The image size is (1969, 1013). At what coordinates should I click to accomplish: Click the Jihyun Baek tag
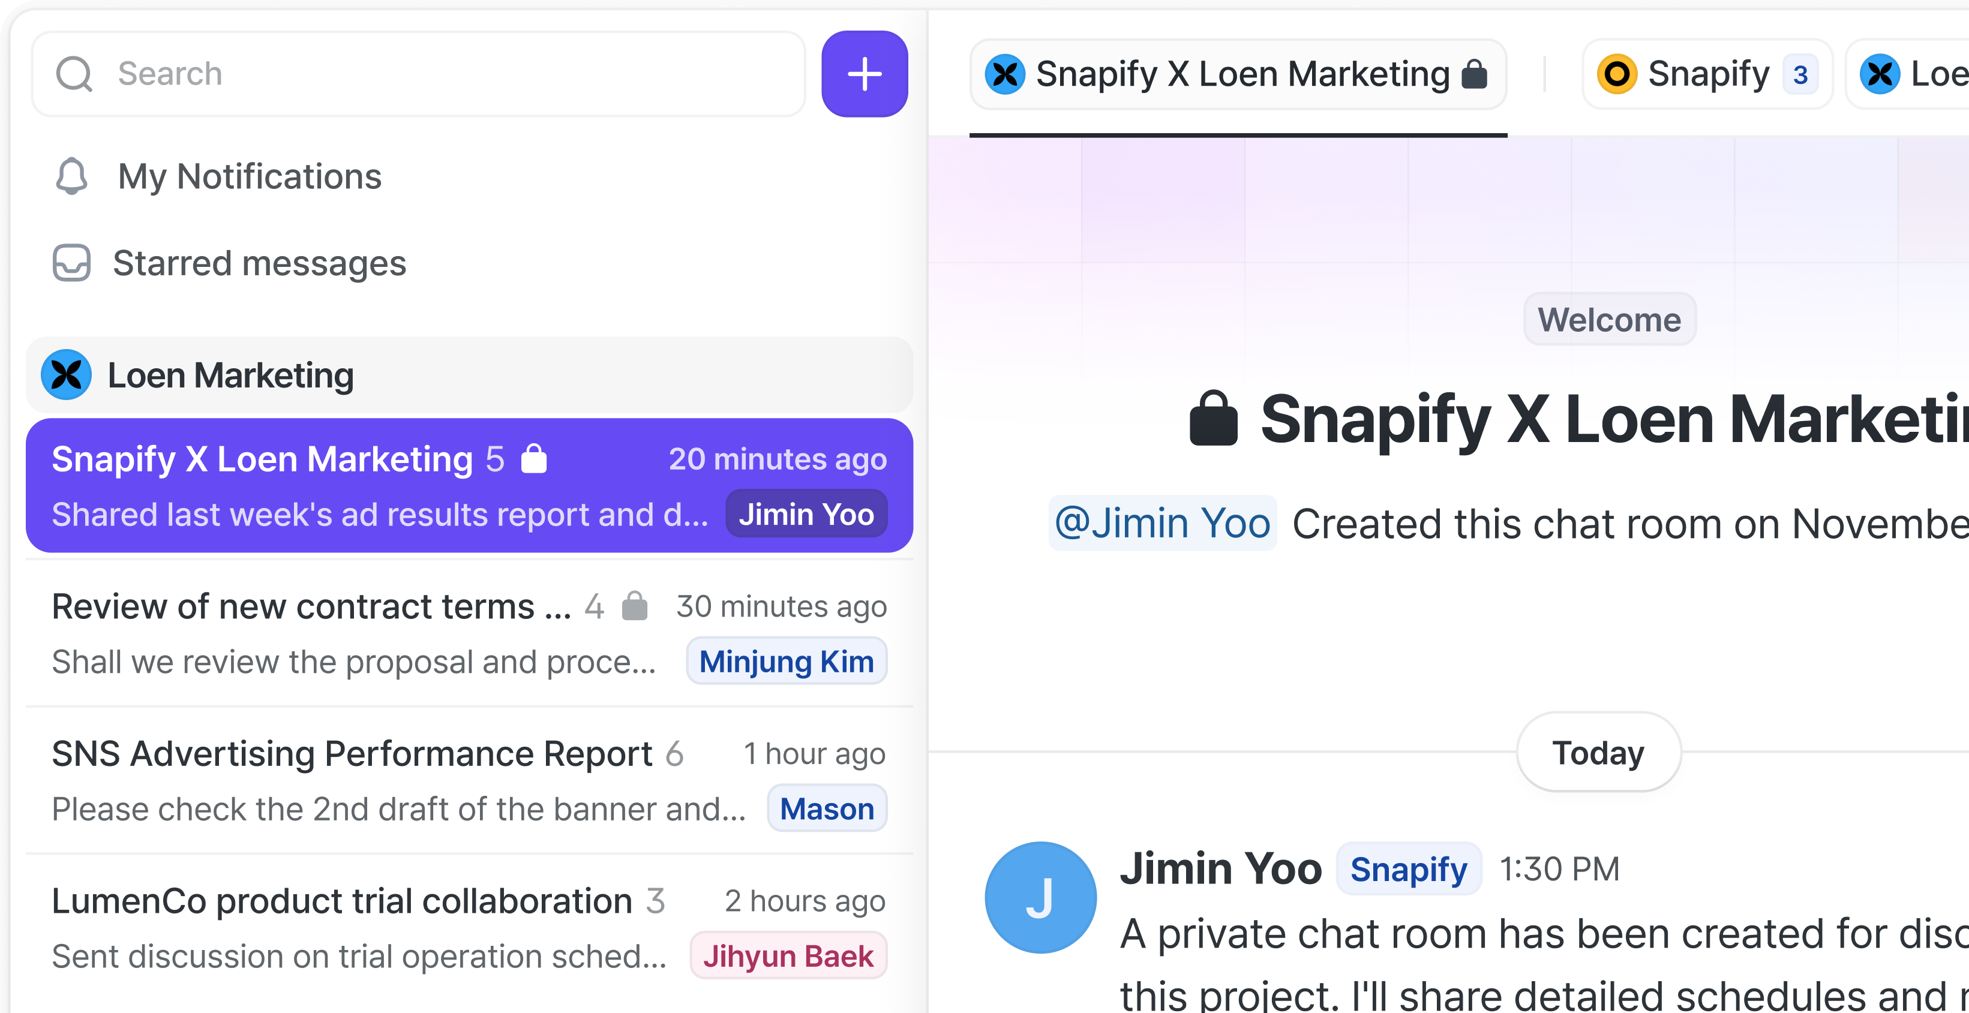[788, 955]
